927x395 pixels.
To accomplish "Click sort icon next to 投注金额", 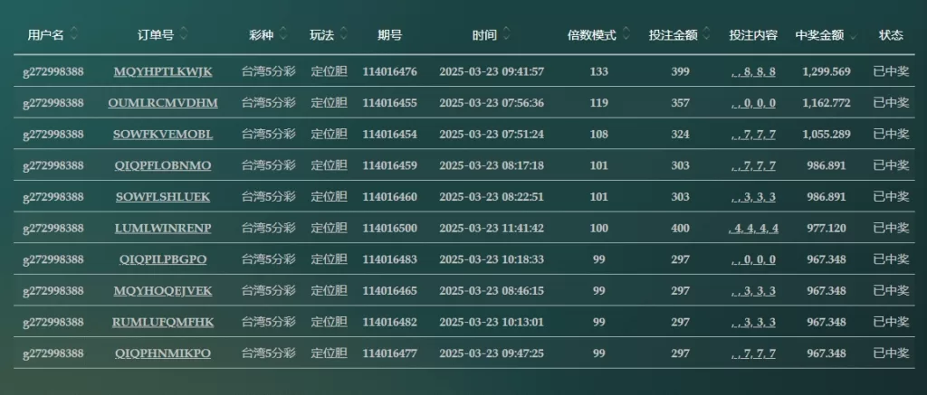I will 707,35.
